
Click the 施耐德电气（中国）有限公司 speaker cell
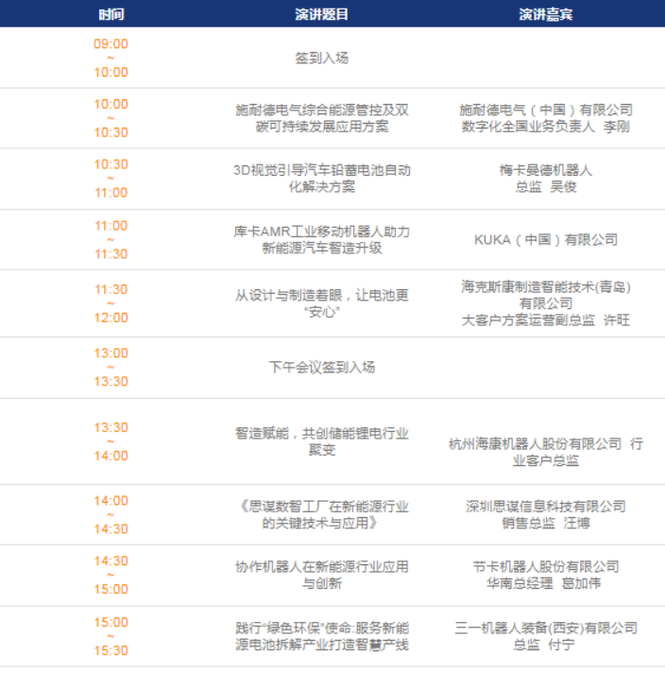[546, 118]
